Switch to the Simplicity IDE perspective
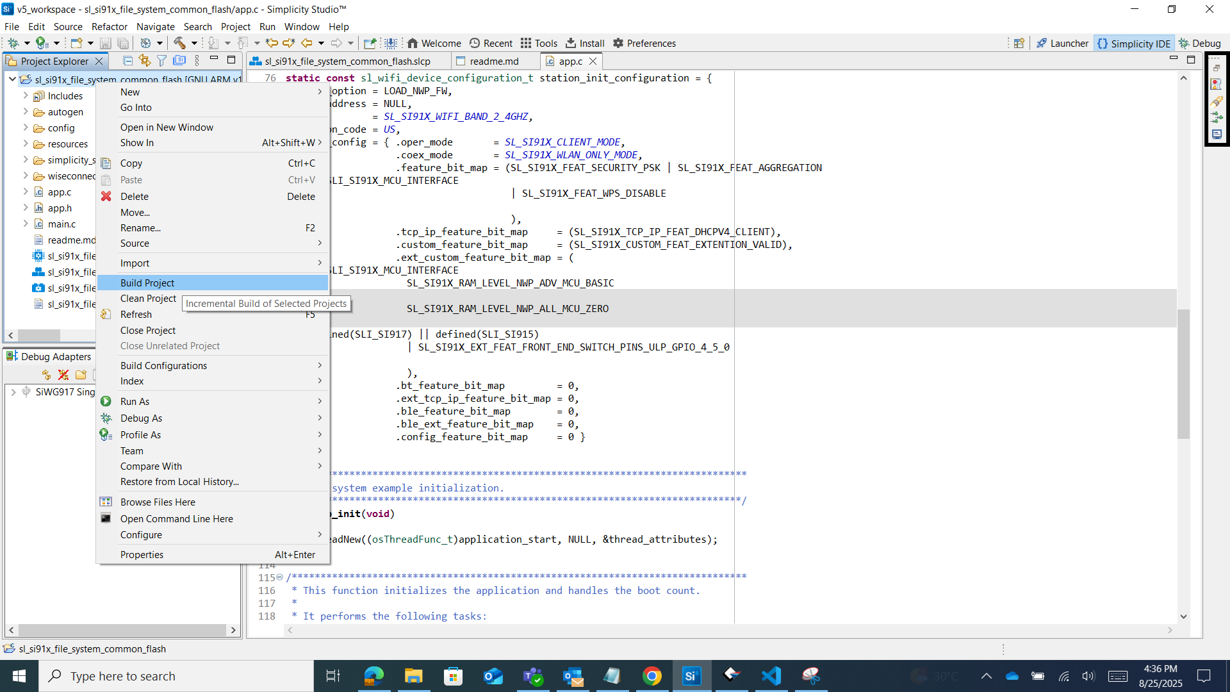Screen dimensions: 1230x692 coord(1134,43)
